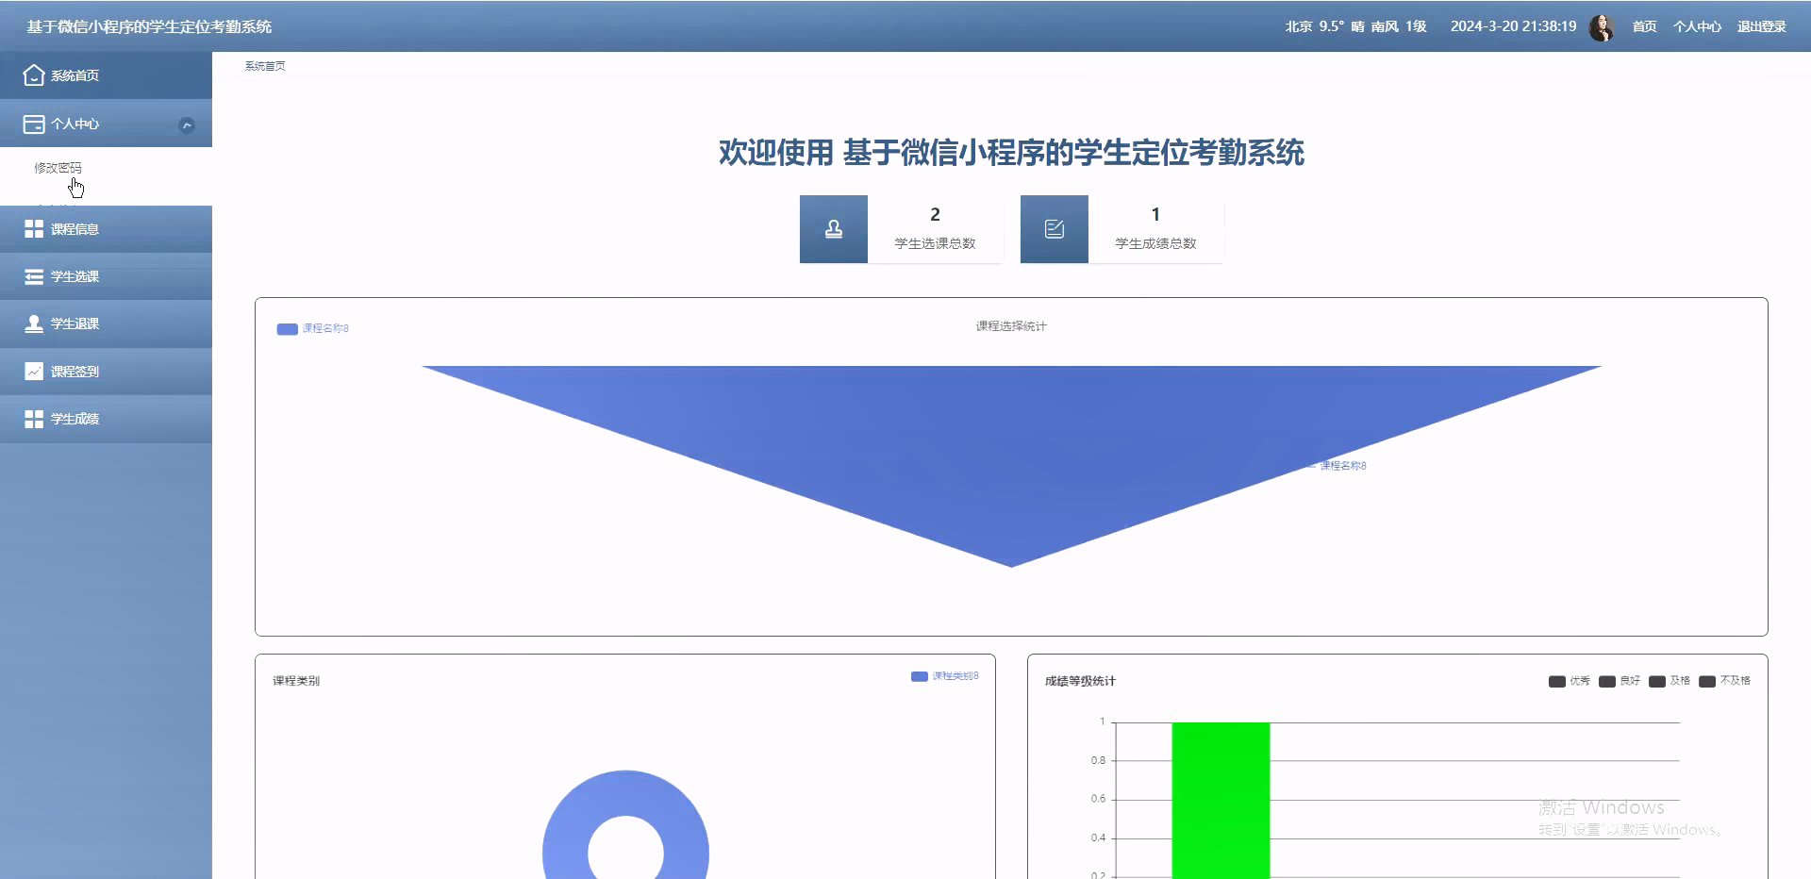Click the edit icon on 学生成绩总数 card
1811x879 pixels.
(x=1054, y=228)
